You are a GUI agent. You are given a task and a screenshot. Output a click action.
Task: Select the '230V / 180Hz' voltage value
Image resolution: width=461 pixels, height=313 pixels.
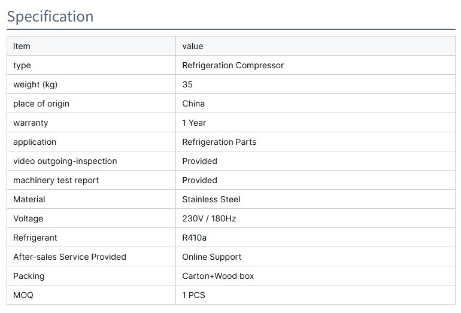pyautogui.click(x=209, y=218)
